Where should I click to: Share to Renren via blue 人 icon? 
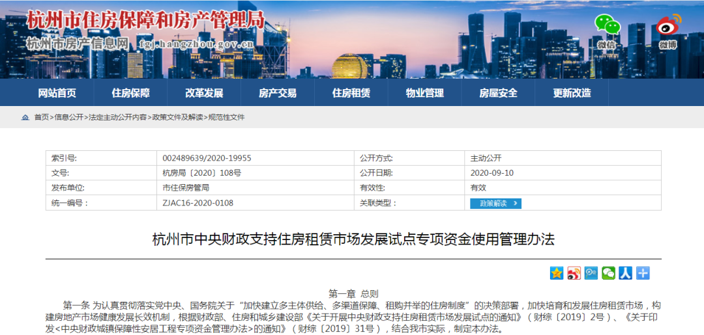(x=626, y=273)
